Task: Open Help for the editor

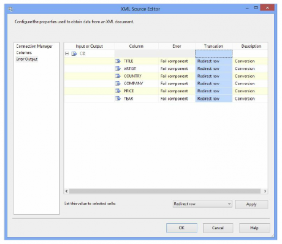Action: pos(254,228)
